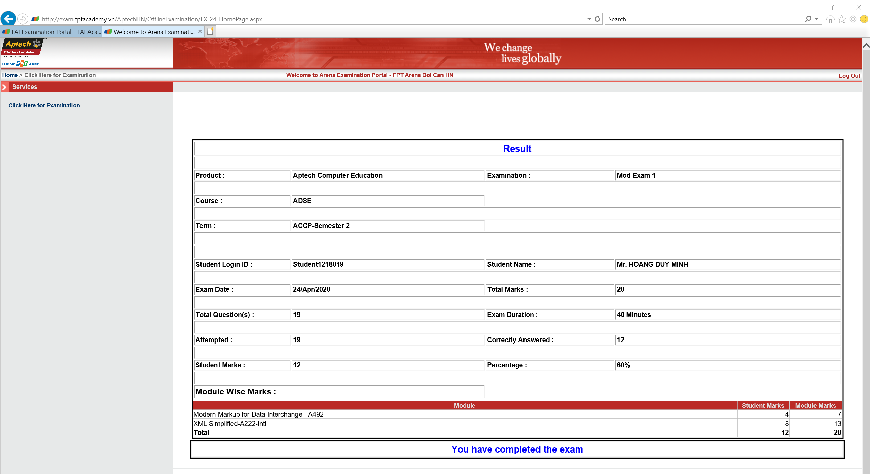
Task: Click the Mr. HOANG DUY MINH name
Action: [652, 264]
